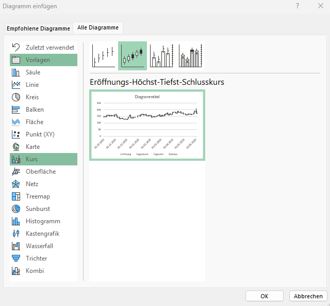Image resolution: width=330 pixels, height=306 pixels.
Task: Close the Diagramm einfügen dialog
Action: coord(321,6)
